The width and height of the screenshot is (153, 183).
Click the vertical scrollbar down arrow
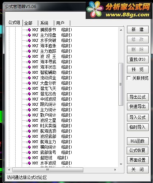pyautogui.click(x=121, y=164)
